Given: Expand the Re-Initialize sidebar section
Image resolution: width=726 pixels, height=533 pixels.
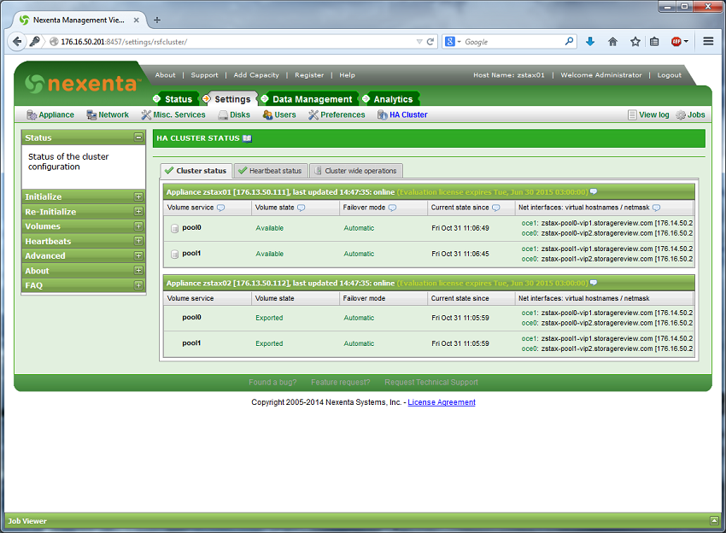Looking at the screenshot, I should (138, 211).
